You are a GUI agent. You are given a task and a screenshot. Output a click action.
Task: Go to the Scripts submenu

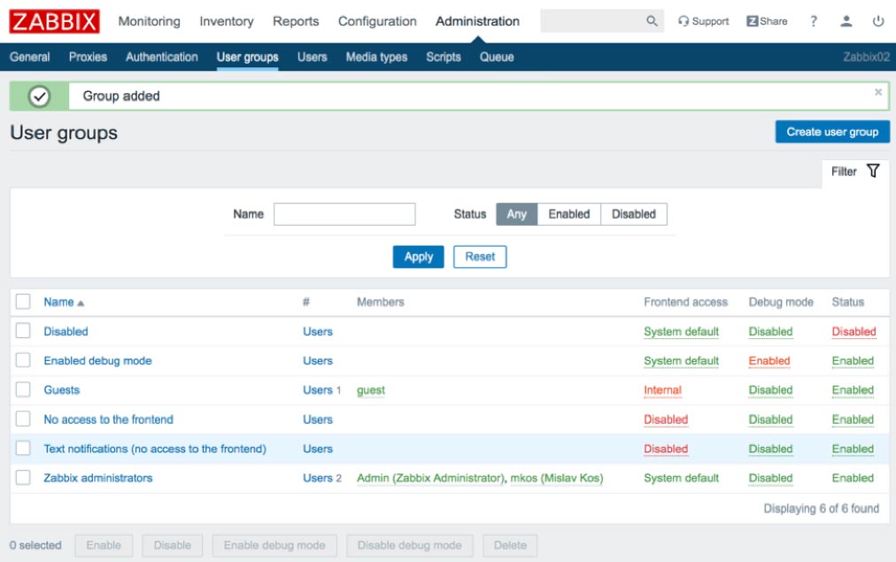[444, 58]
